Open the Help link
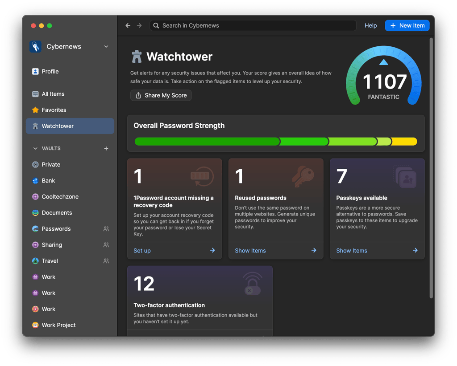The height and width of the screenshot is (366, 457). (370, 25)
